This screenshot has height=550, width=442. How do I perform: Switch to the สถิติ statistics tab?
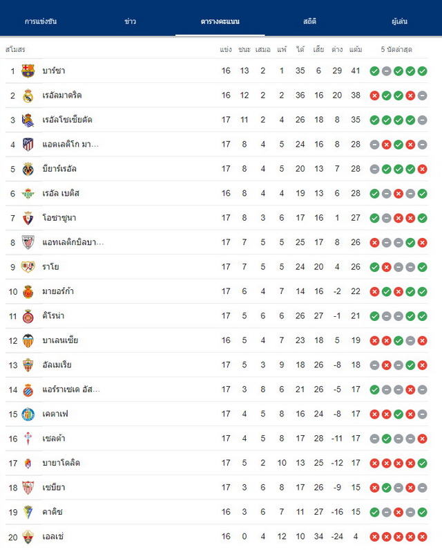[309, 21]
